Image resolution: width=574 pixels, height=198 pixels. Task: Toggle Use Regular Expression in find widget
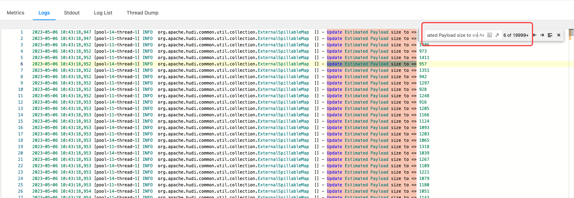(497, 35)
